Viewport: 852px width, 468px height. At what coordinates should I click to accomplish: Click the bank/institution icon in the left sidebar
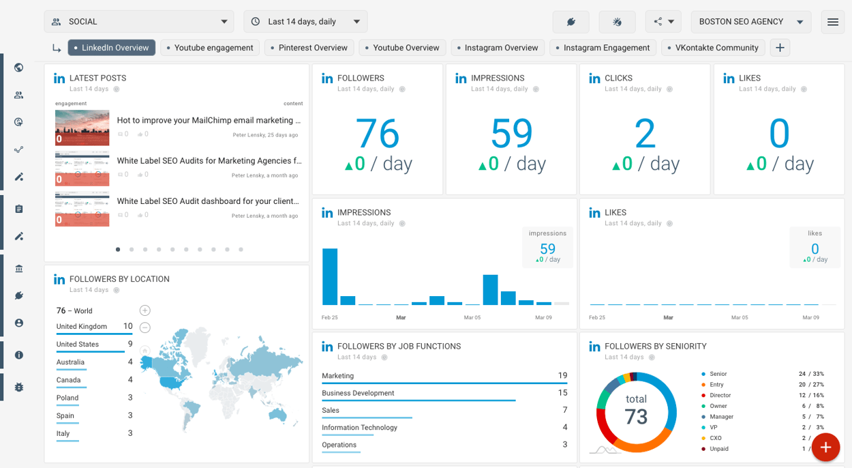click(x=18, y=267)
